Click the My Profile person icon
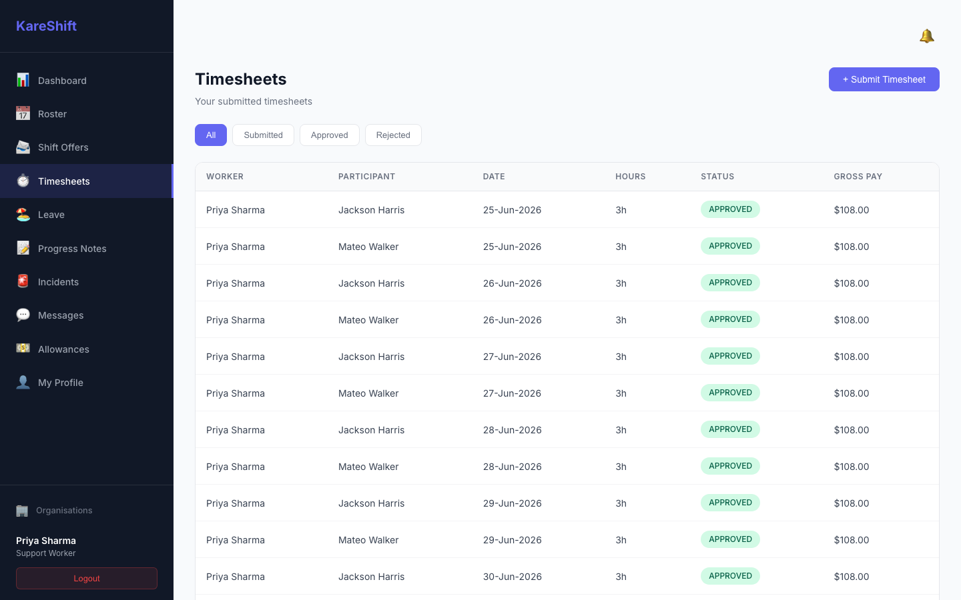 point(23,382)
